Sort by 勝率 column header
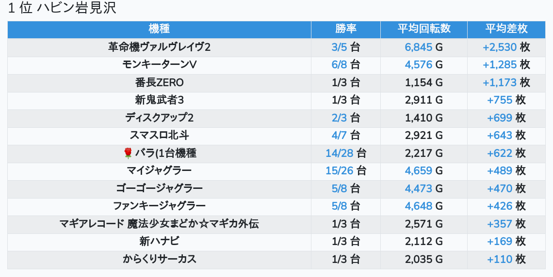 coord(346,29)
